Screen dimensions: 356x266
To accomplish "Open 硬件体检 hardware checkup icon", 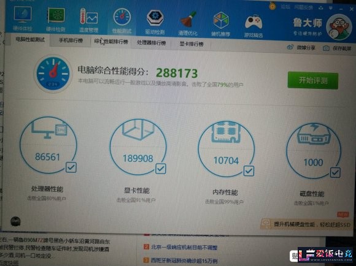I will coord(23,15).
